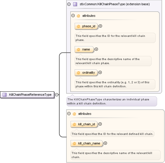Expand the kill_chain_name attribute

point(105,143)
